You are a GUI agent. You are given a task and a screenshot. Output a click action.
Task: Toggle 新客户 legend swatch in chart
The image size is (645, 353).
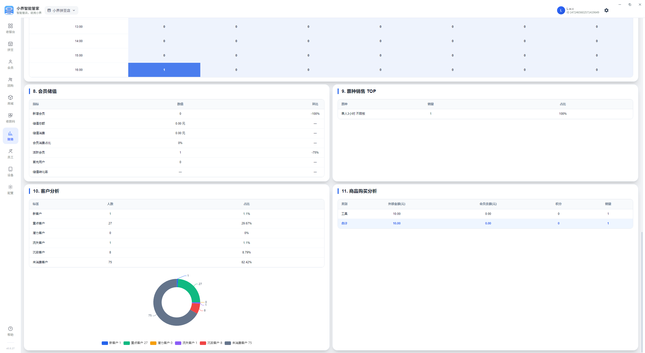[x=105, y=343]
